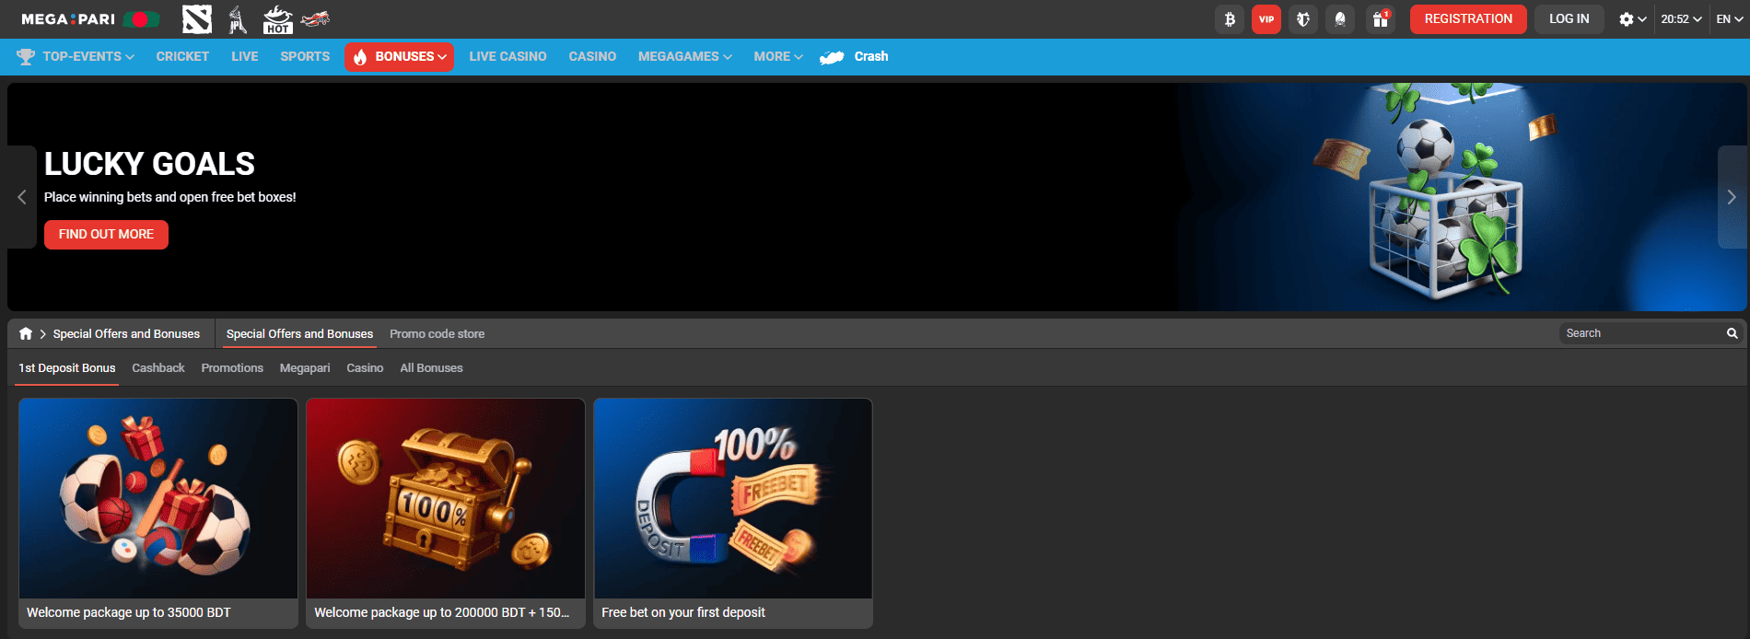Open the EN language selector

pos(1729,19)
